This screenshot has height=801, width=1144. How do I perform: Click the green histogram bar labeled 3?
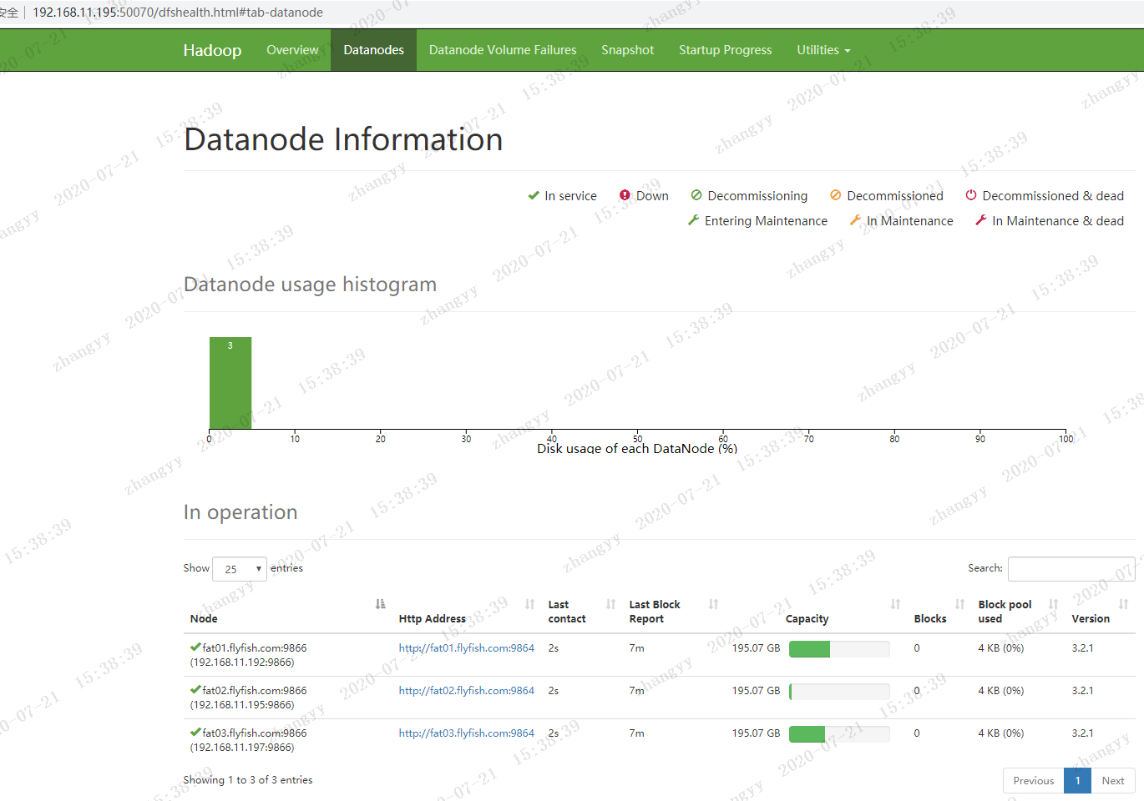click(230, 383)
